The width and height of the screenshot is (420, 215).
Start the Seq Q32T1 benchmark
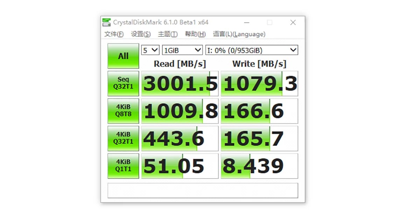pyautogui.click(x=123, y=84)
